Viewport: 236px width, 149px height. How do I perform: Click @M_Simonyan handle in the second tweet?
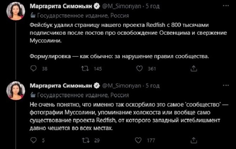point(122,86)
